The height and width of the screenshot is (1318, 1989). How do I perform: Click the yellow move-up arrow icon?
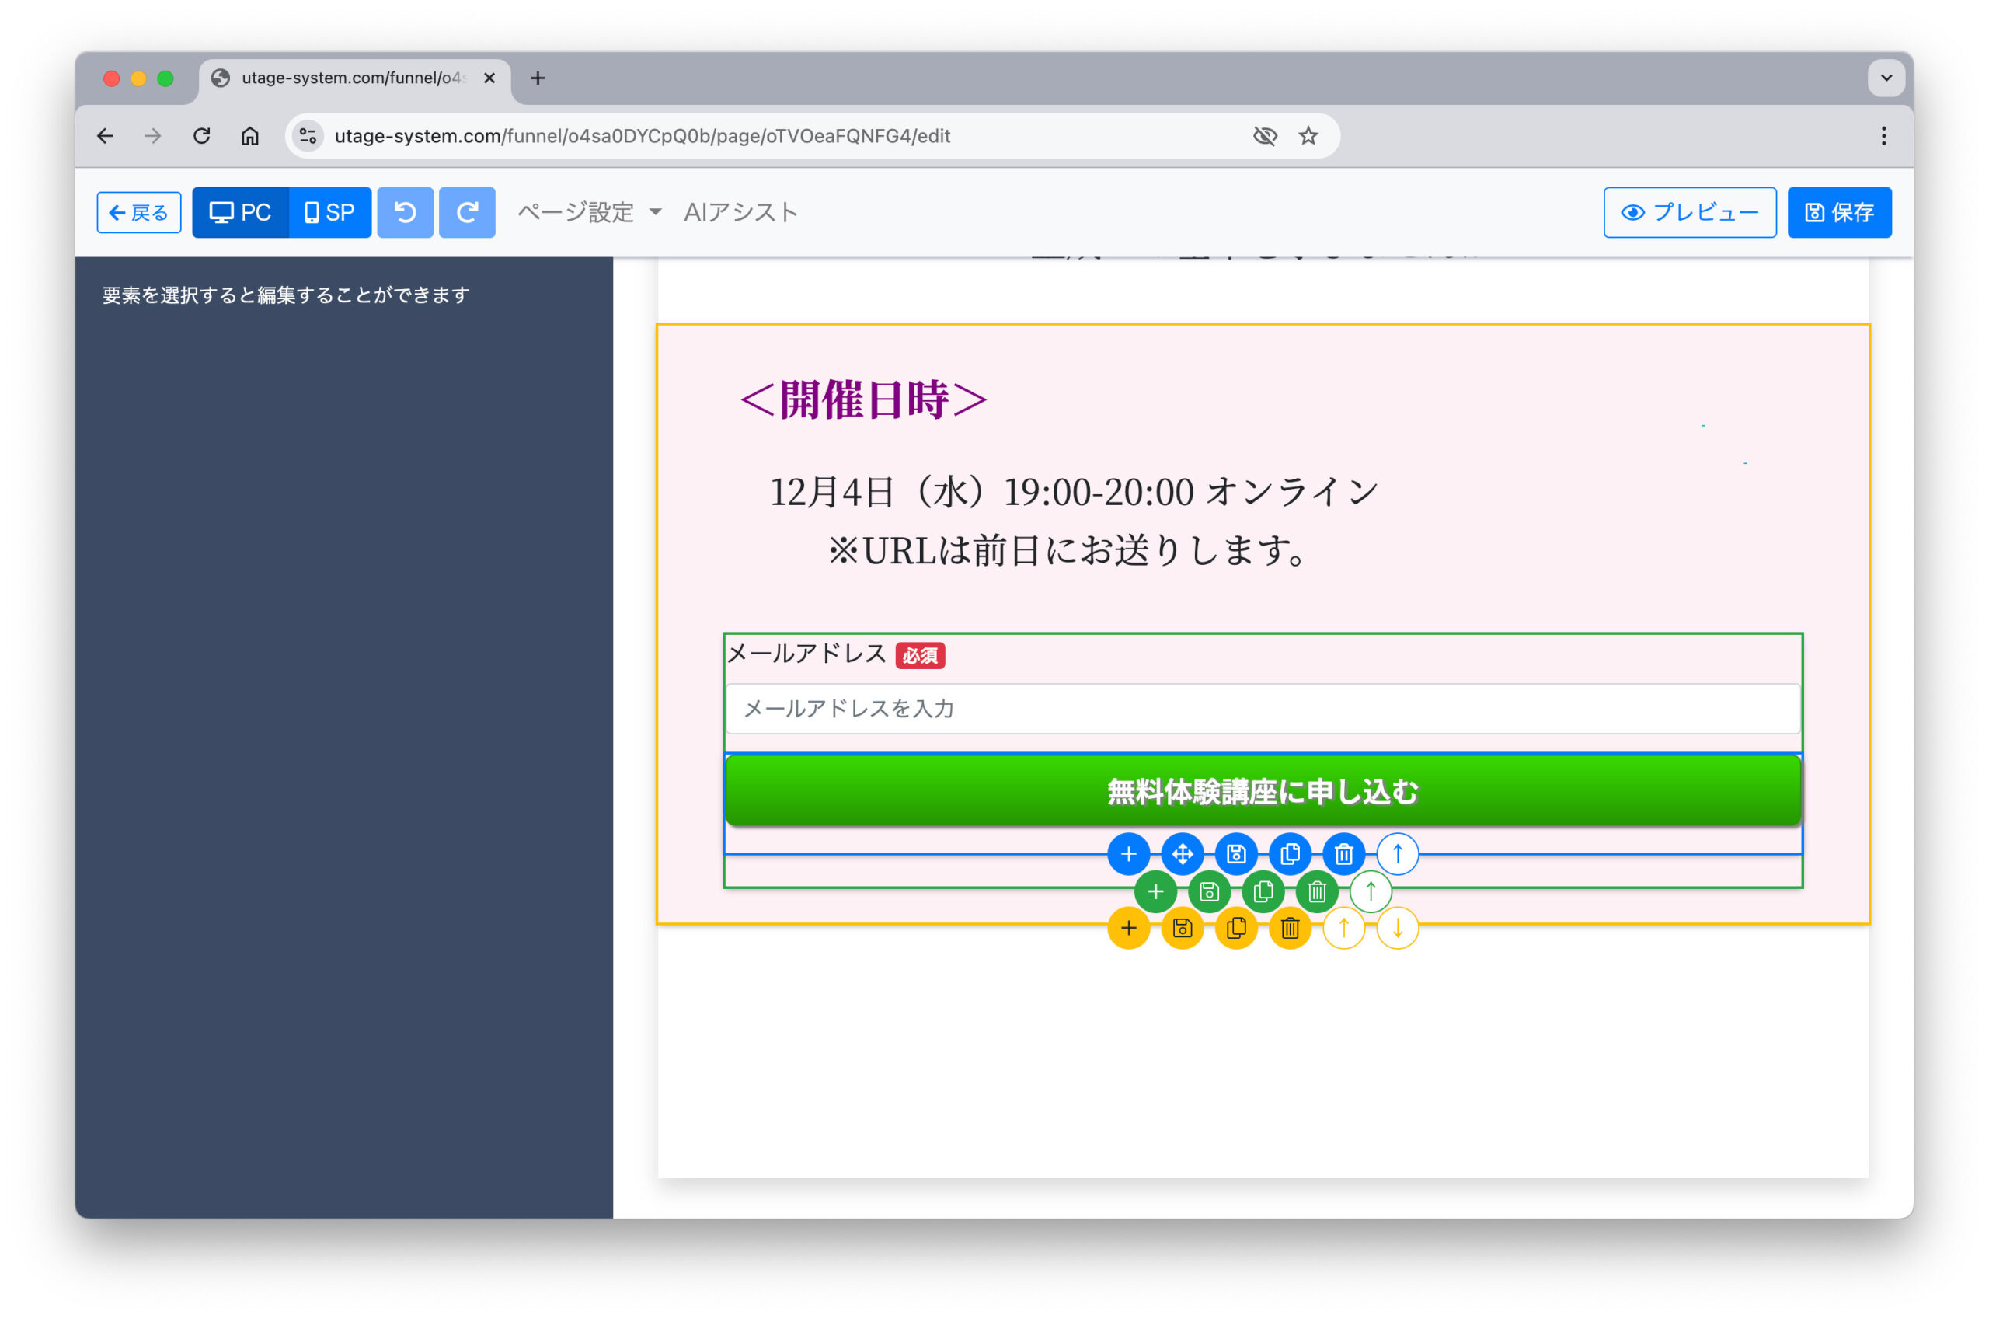click(x=1343, y=928)
